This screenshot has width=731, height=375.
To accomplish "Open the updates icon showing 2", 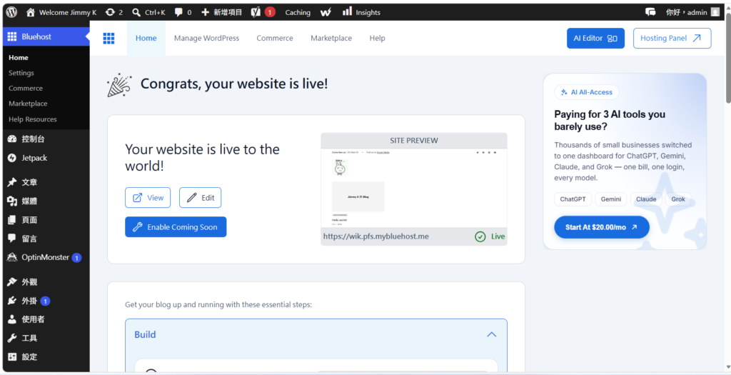I will [114, 12].
